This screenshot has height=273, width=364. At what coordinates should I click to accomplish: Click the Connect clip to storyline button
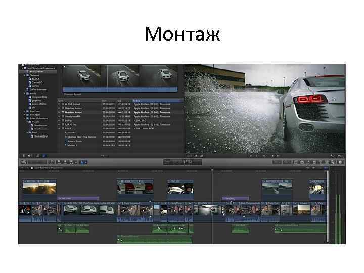(x=59, y=162)
